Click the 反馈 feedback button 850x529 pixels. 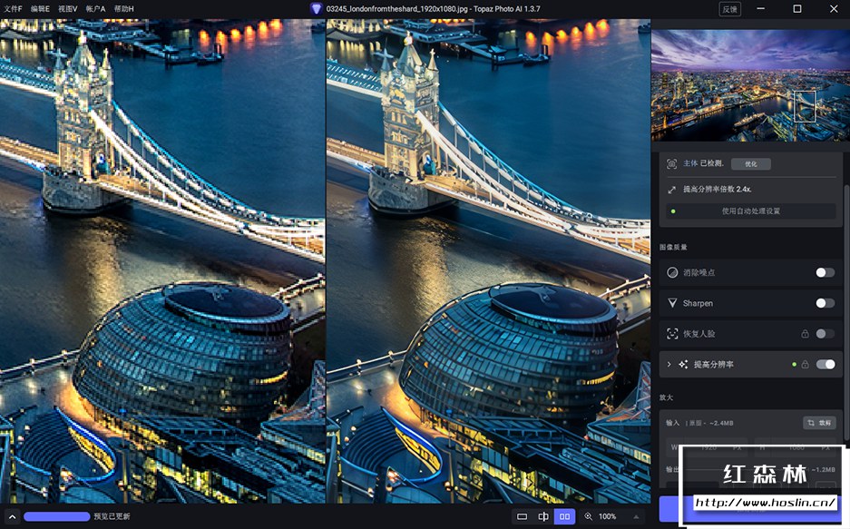(x=729, y=9)
